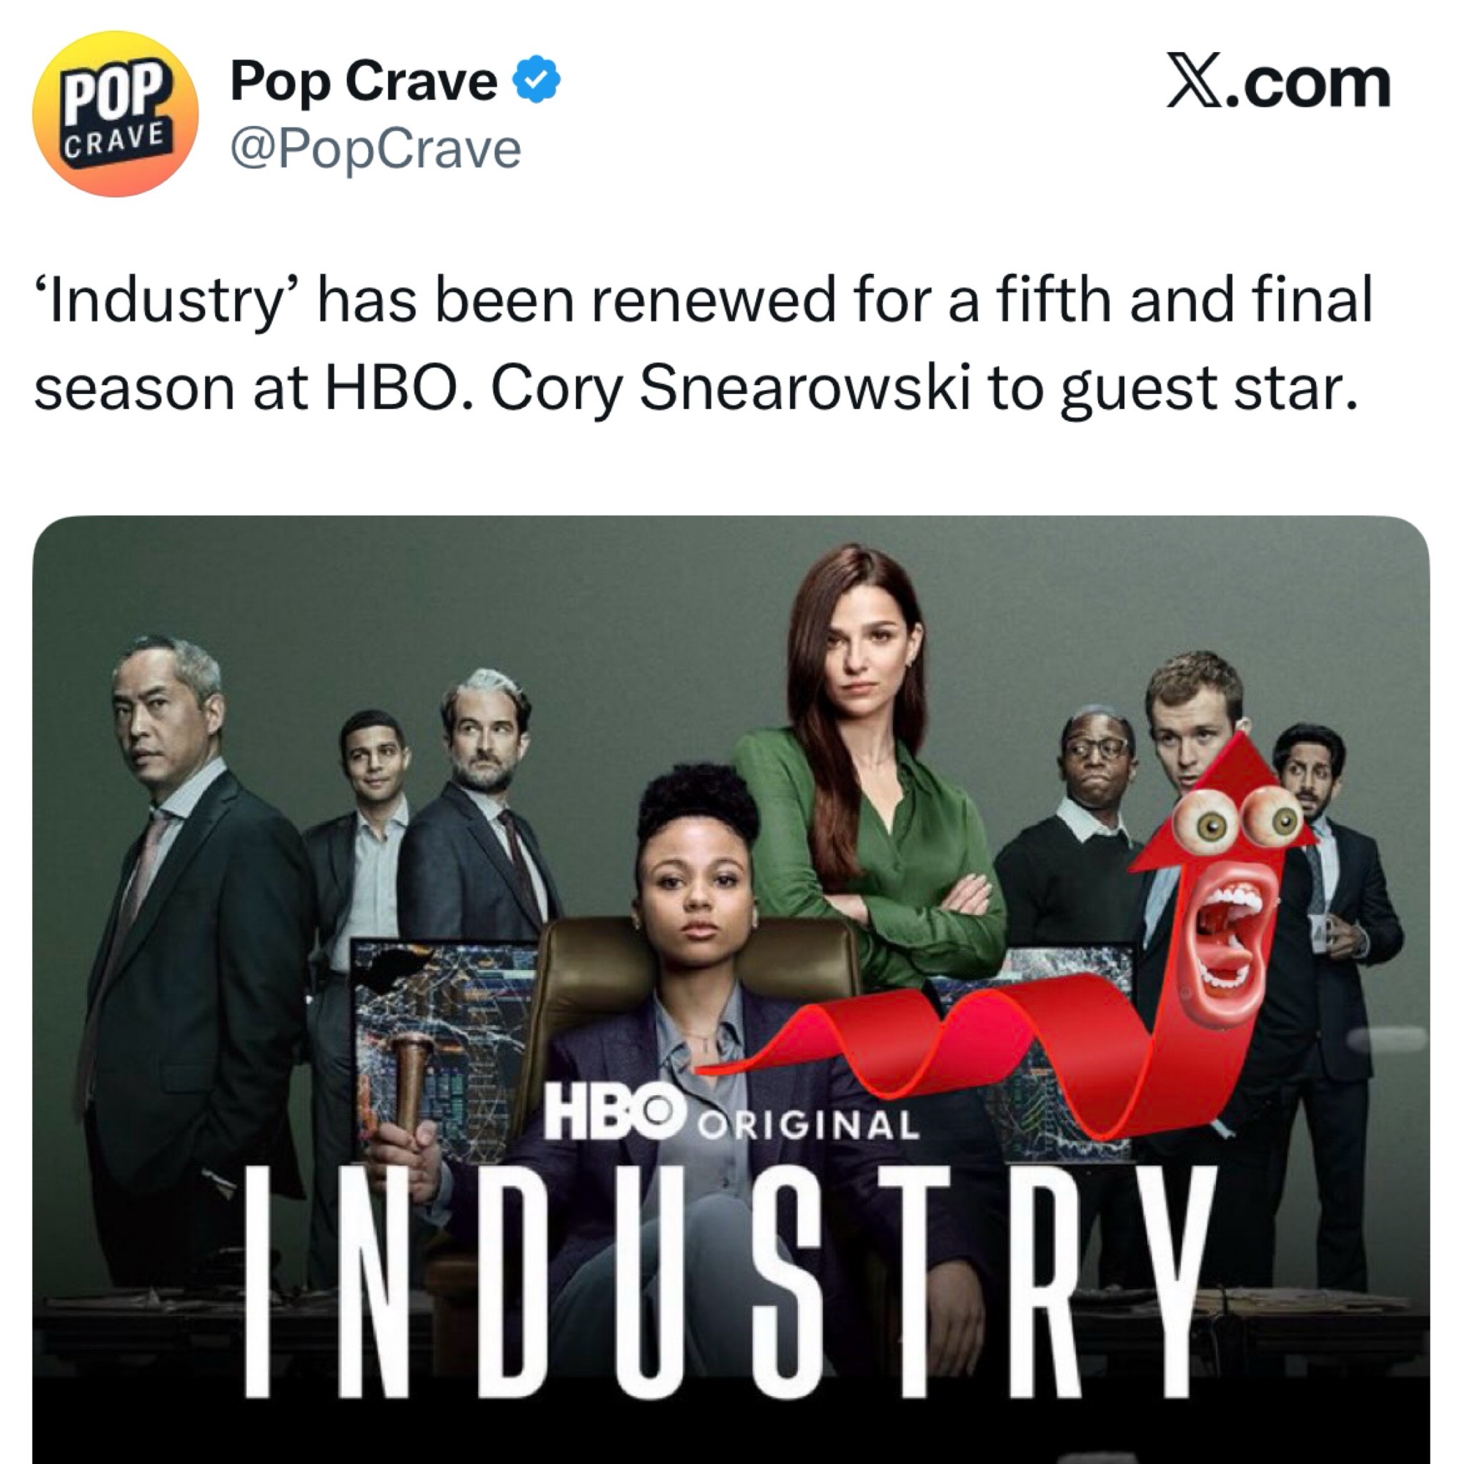The image size is (1464, 1464).
Task: Click the man holding a coffee cup
Action: [1334, 909]
